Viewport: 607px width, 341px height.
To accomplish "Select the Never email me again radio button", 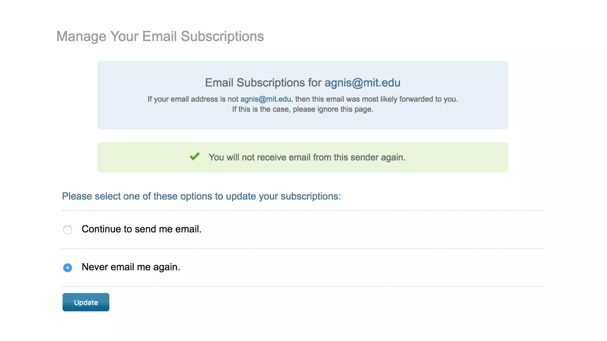I will tap(68, 268).
